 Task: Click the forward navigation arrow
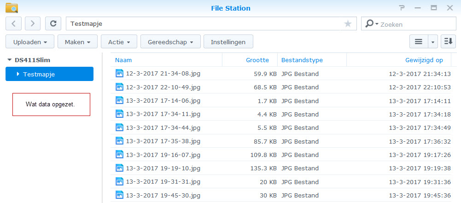point(33,23)
